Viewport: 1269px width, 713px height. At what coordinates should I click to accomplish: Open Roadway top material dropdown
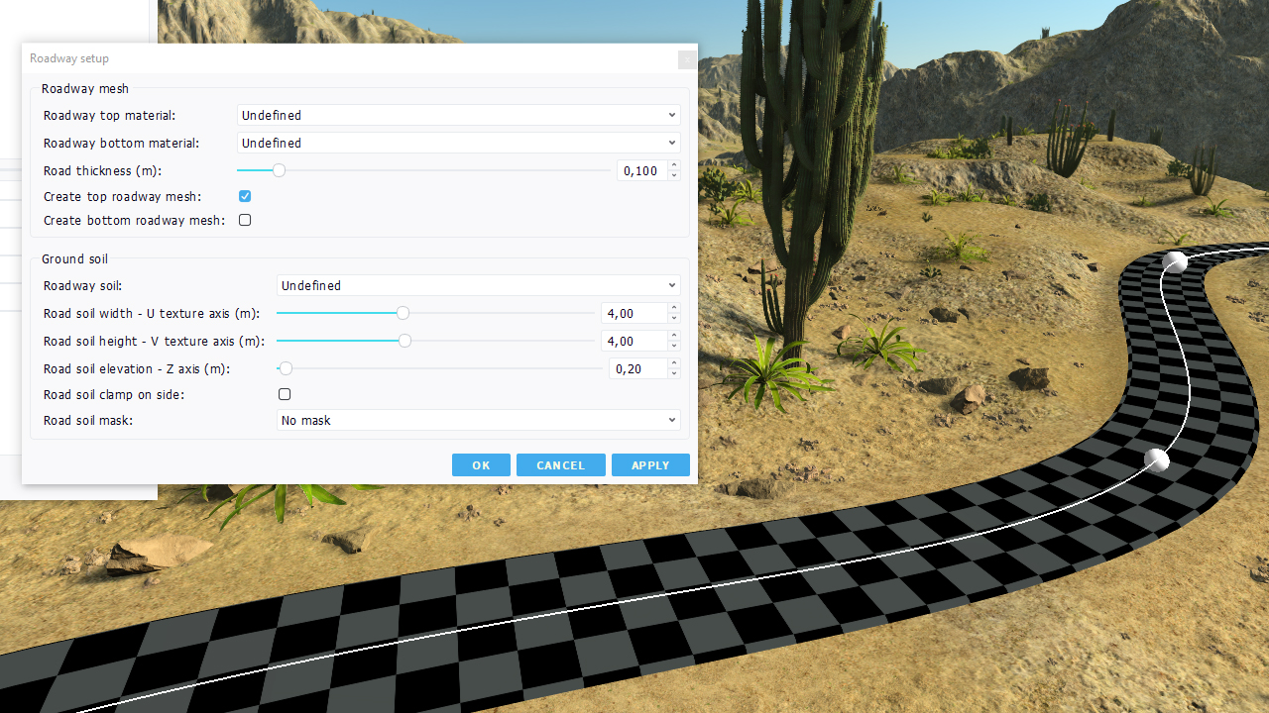tap(458, 116)
